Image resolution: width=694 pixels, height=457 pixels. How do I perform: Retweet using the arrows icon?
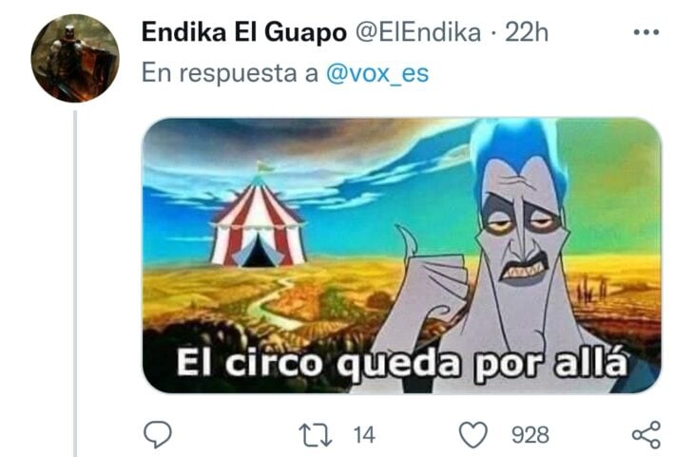315,435
